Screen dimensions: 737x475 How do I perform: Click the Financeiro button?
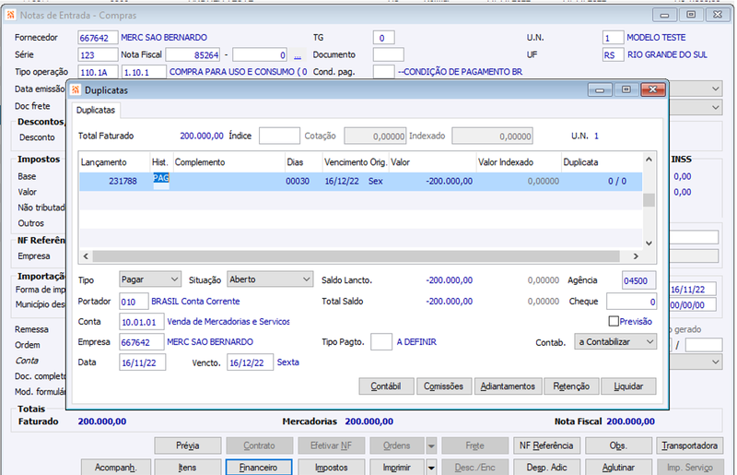(259, 468)
